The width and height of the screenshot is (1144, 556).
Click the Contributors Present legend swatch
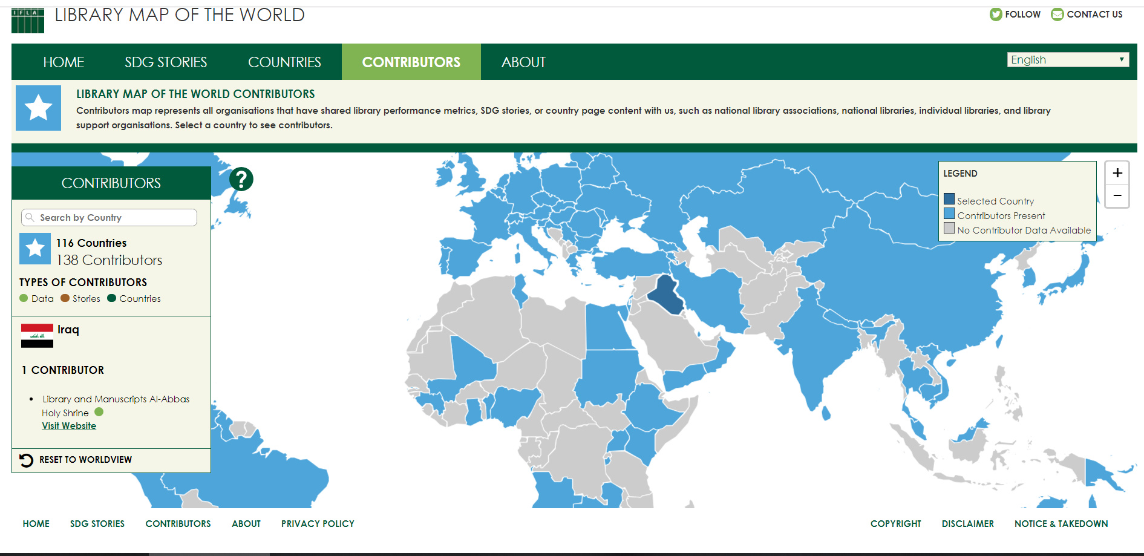point(949,214)
